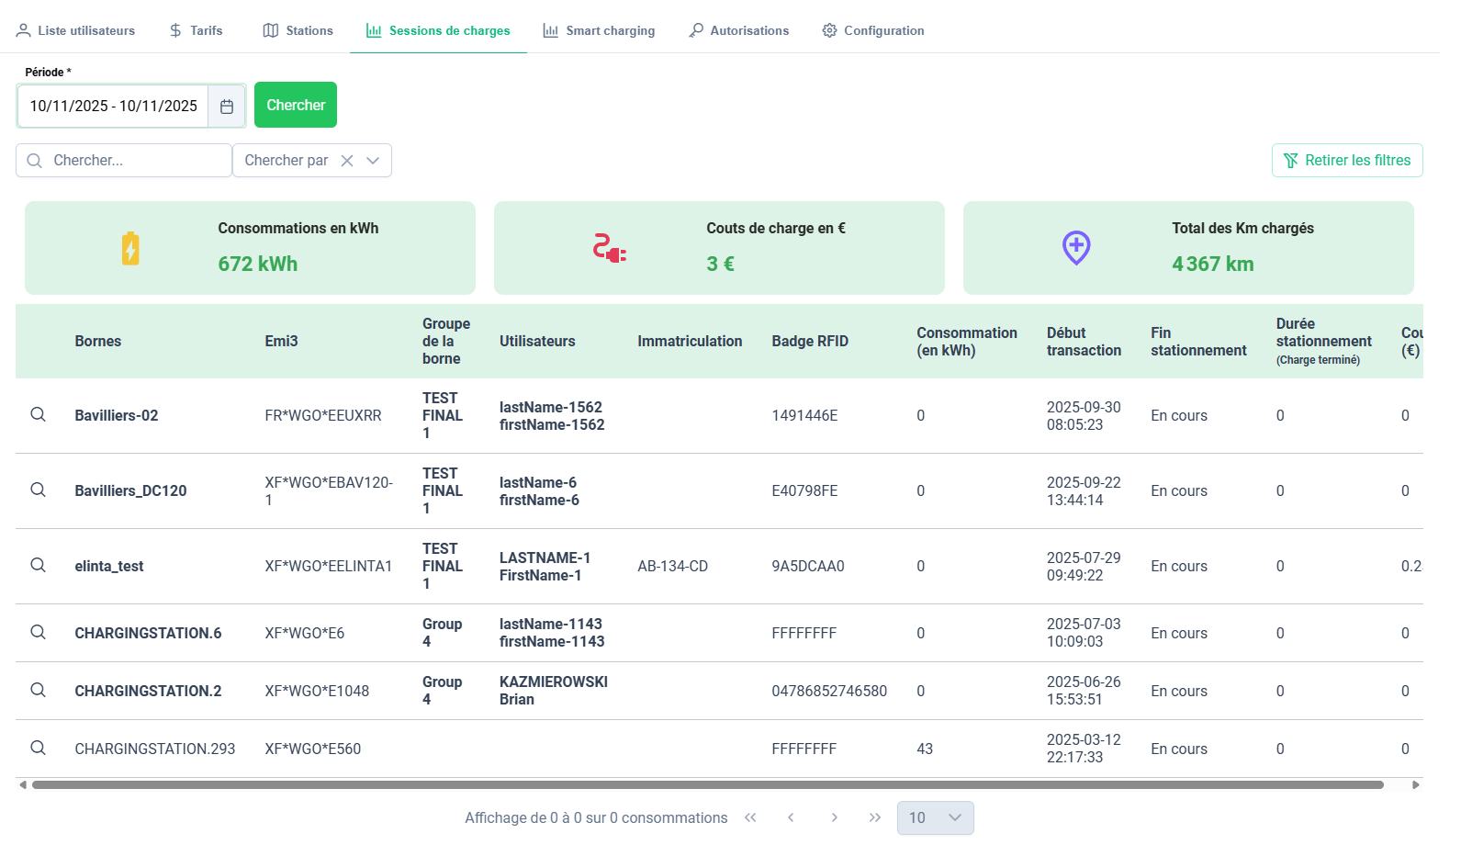The height and width of the screenshot is (845, 1461).
Task: Open the Tarifs tab
Action: pyautogui.click(x=196, y=30)
